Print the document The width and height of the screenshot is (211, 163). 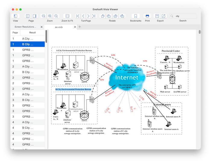[x=147, y=16]
